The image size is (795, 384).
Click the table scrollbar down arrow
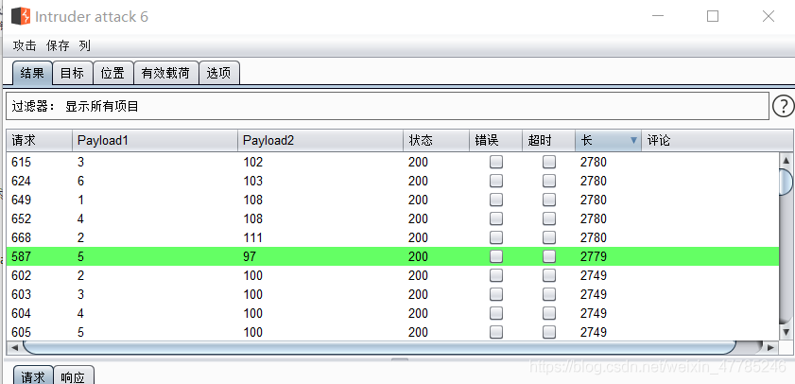[786, 332]
